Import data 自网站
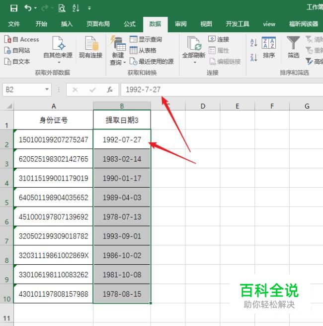Screen dimensions: 323x326 tap(17, 50)
